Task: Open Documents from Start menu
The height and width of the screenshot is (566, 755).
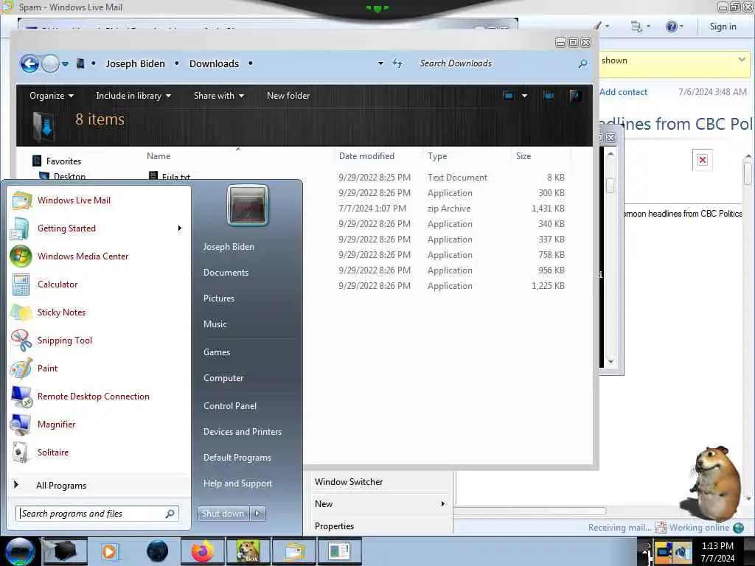Action: pos(226,273)
